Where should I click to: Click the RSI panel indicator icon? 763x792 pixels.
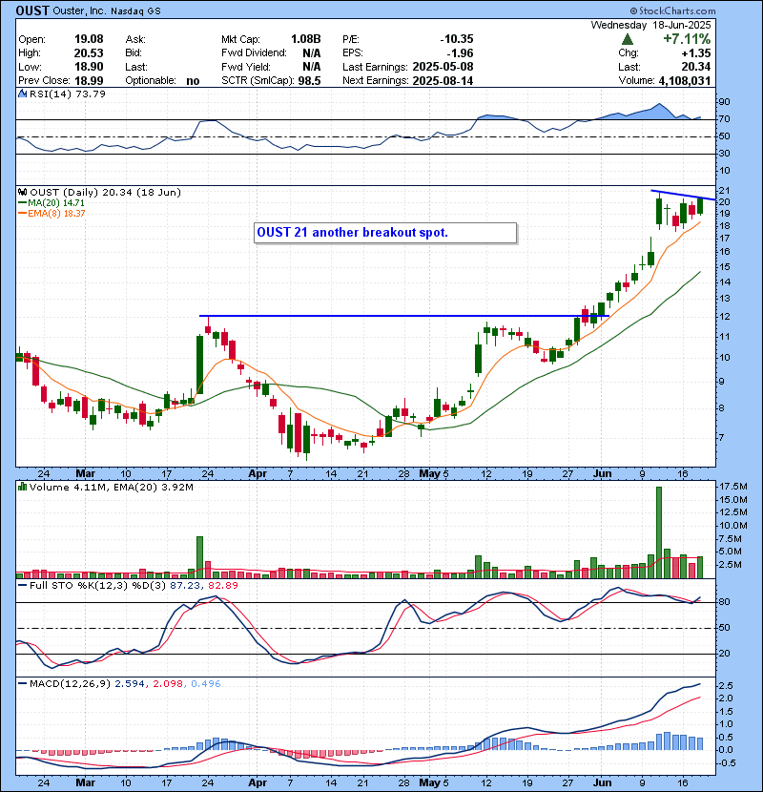(22, 94)
